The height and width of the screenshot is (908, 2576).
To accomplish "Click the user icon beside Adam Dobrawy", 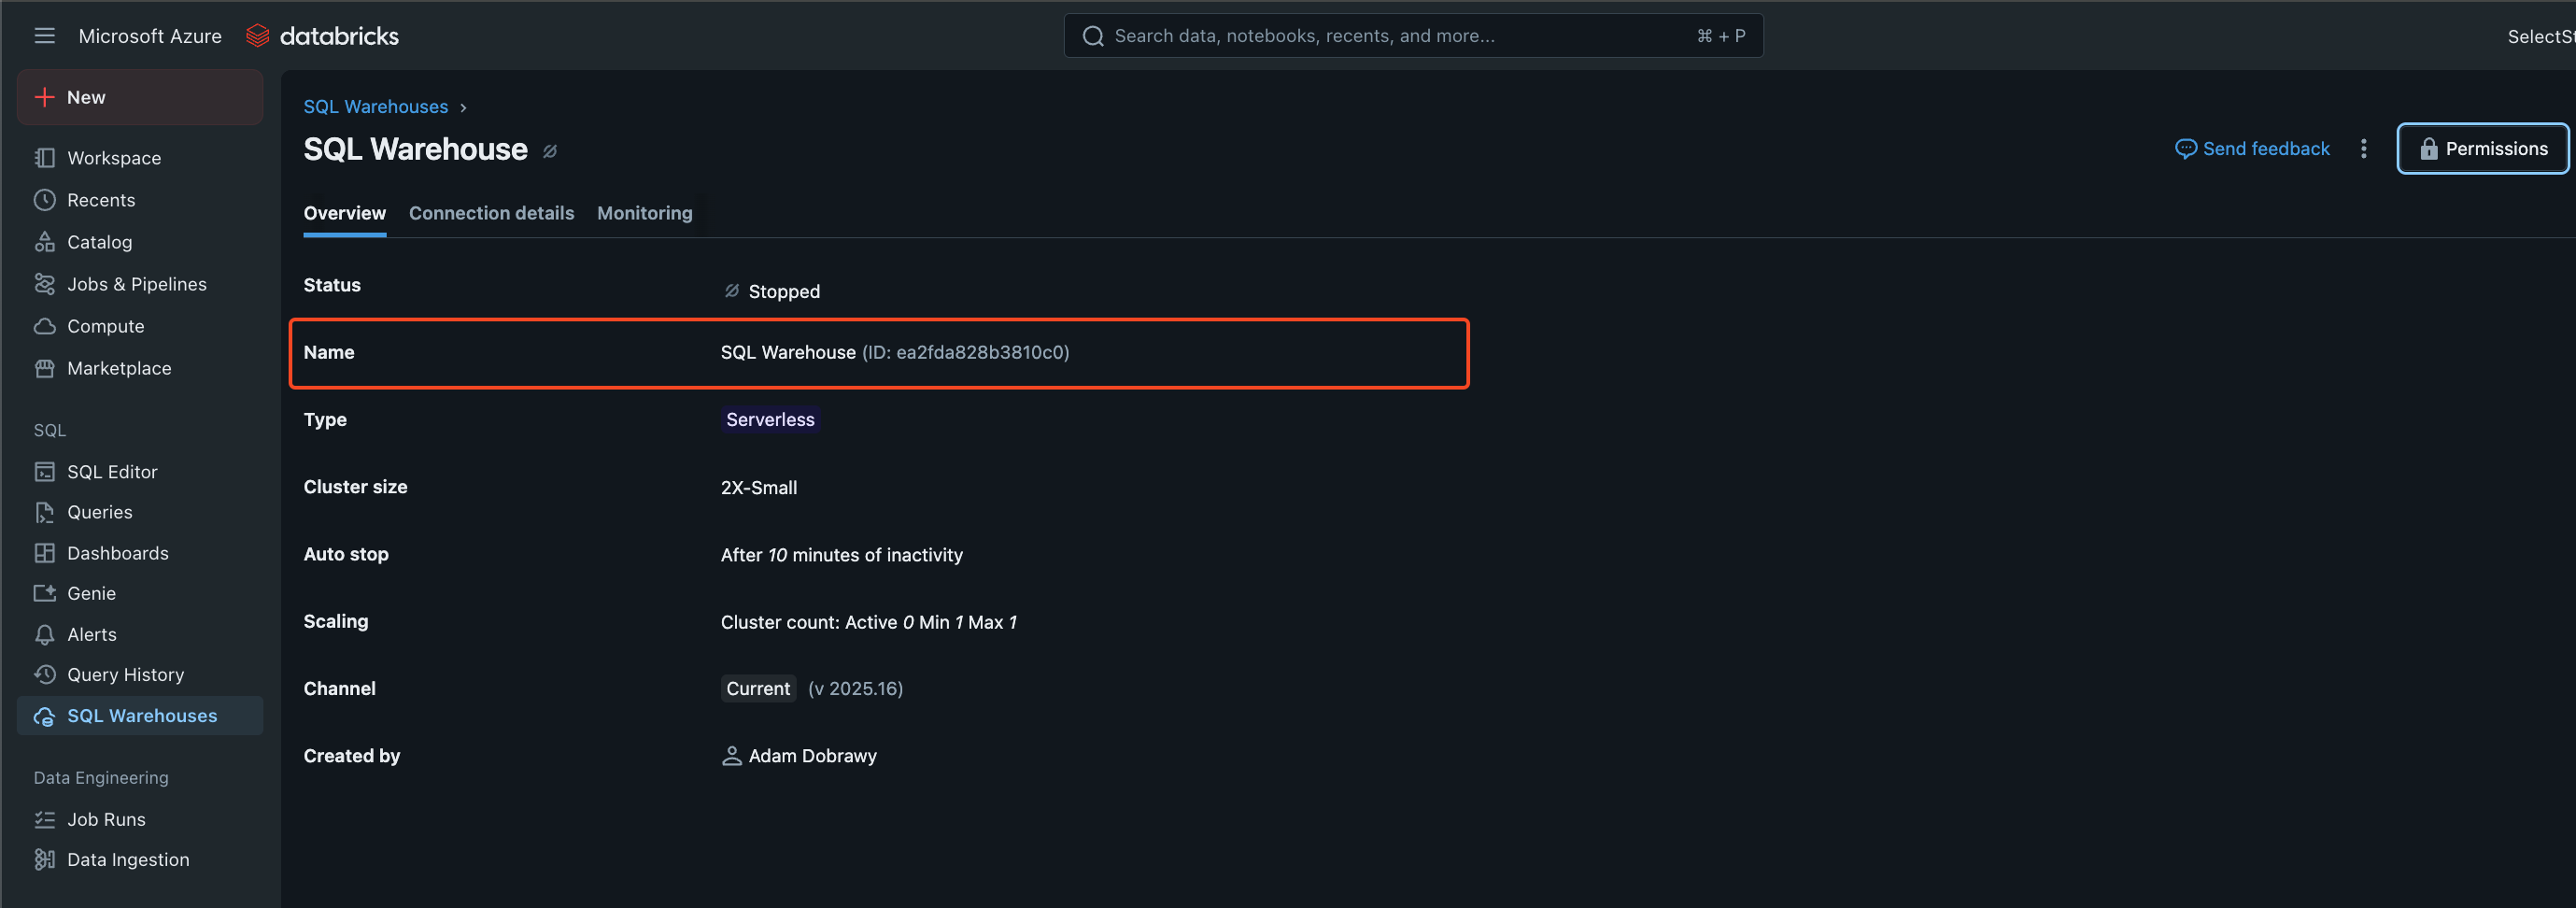I will pyautogui.click(x=732, y=756).
